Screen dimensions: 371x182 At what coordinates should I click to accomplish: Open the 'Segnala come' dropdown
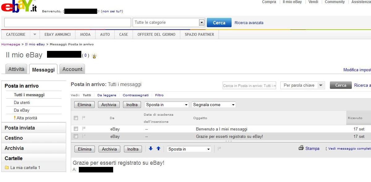pos(214,105)
